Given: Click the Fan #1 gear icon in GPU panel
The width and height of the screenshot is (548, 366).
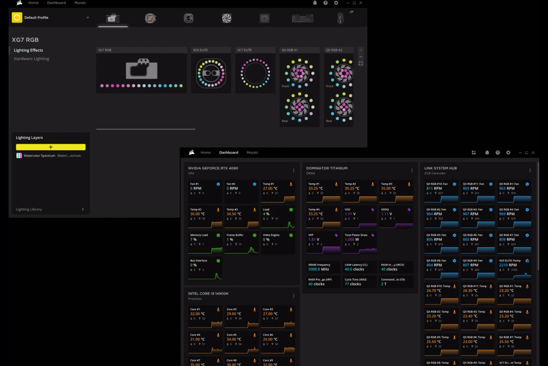Looking at the screenshot, I should pos(218,184).
